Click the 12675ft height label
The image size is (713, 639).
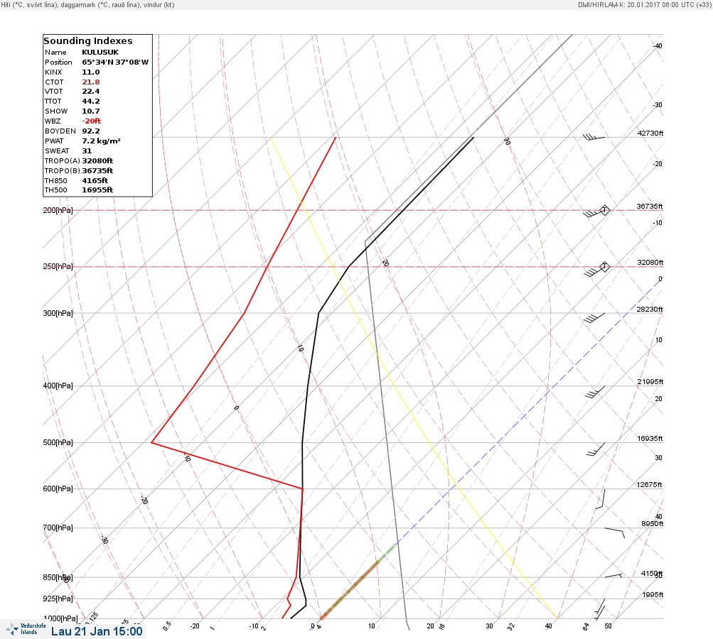click(x=649, y=485)
